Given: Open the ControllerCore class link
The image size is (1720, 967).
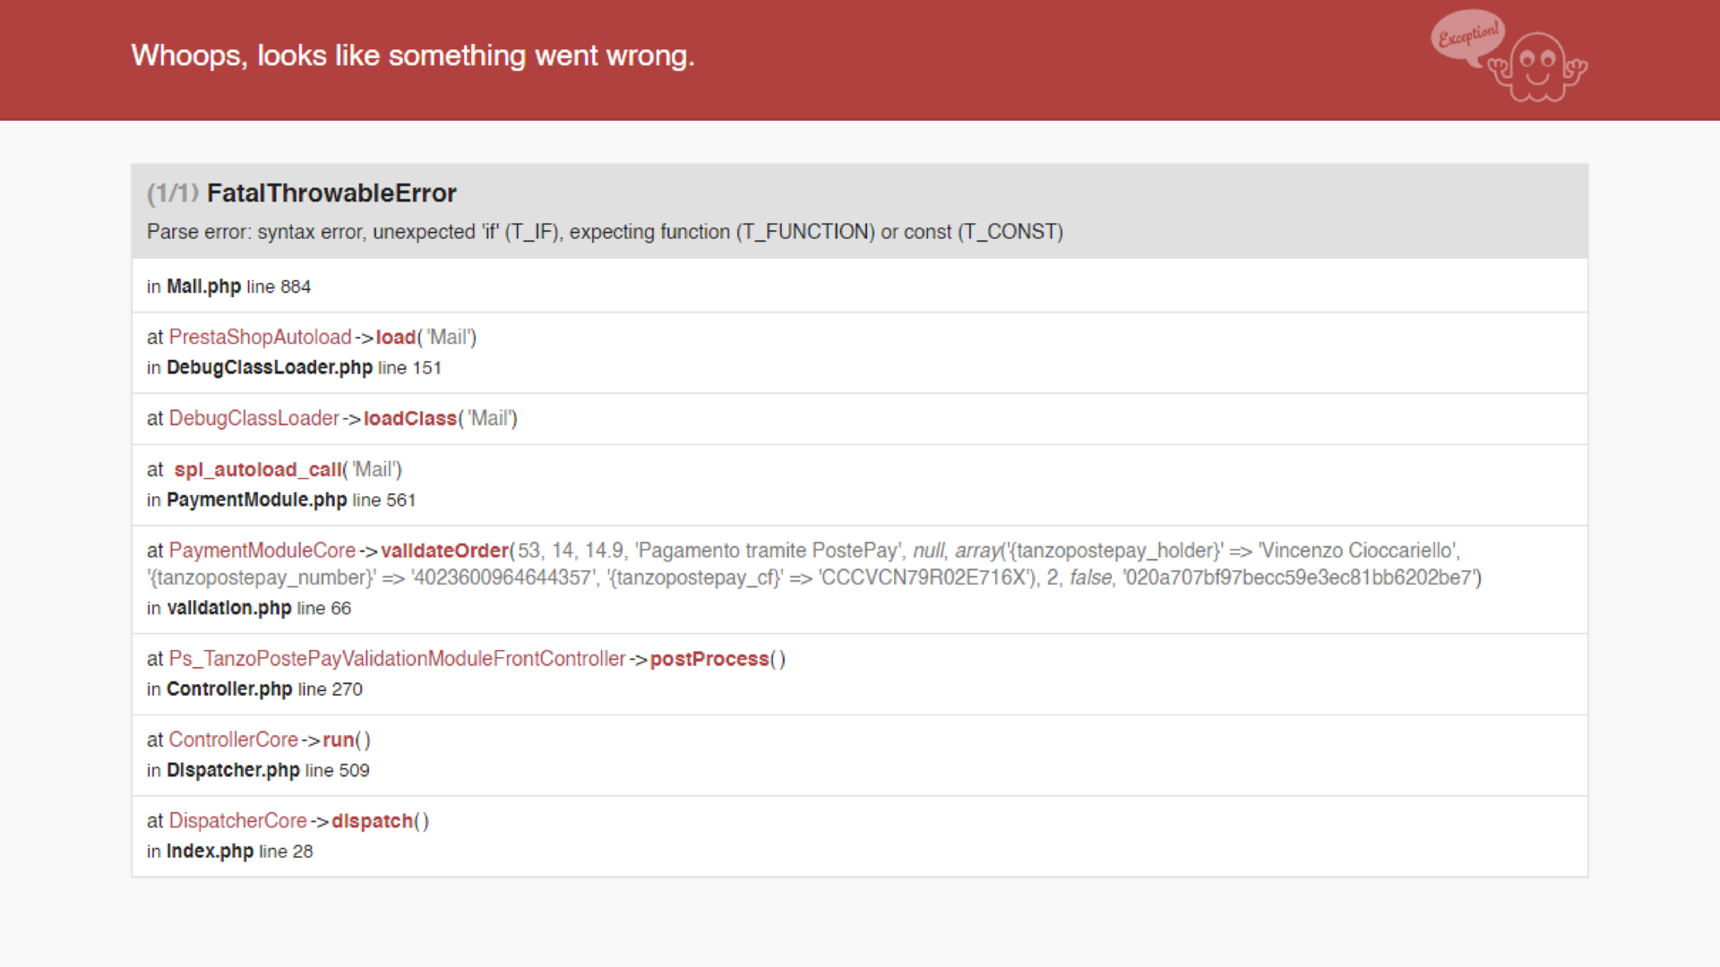Looking at the screenshot, I should tap(233, 740).
